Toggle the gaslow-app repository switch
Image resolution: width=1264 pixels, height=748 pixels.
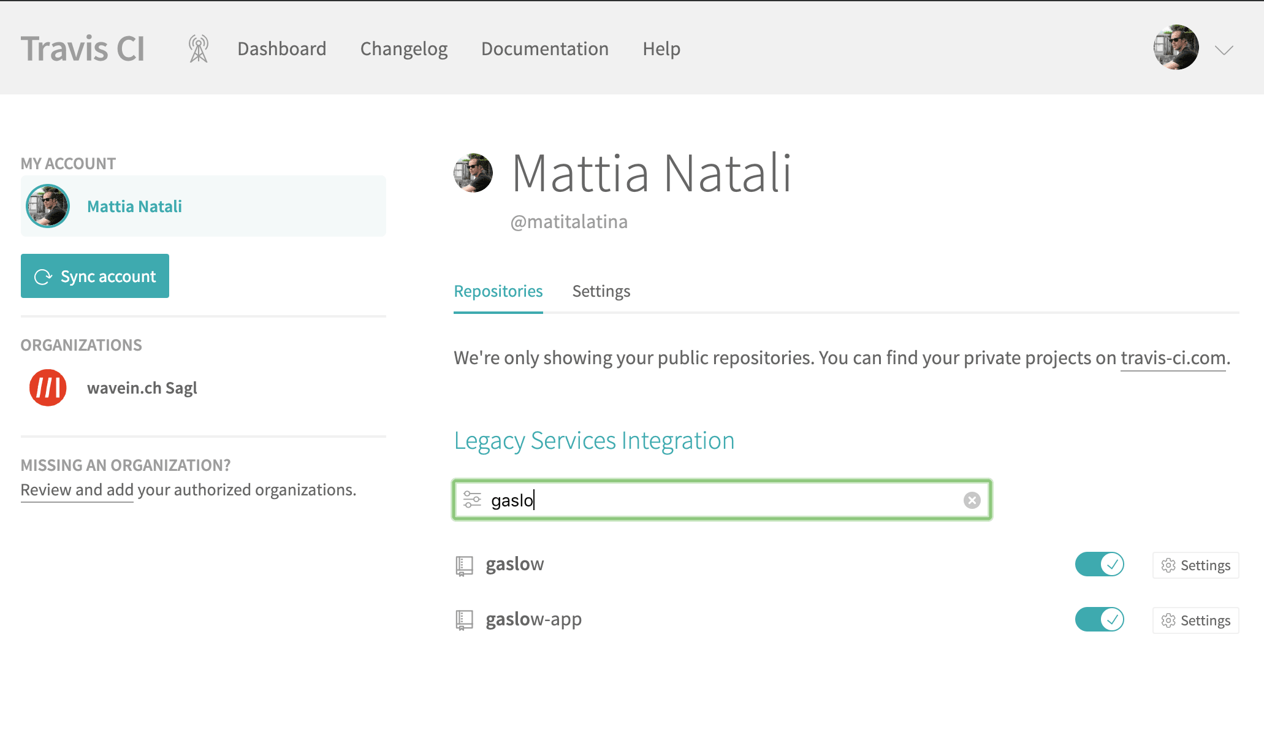pos(1100,619)
